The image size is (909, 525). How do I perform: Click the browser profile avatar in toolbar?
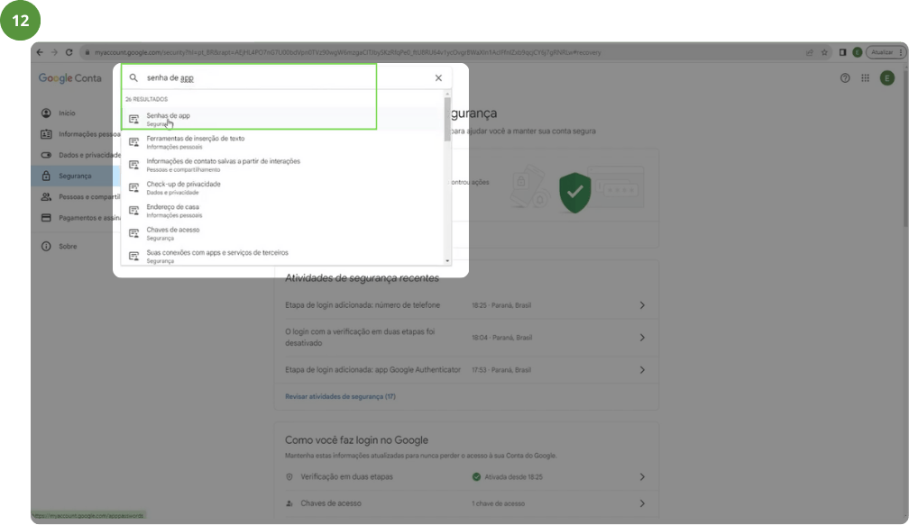[x=857, y=52]
